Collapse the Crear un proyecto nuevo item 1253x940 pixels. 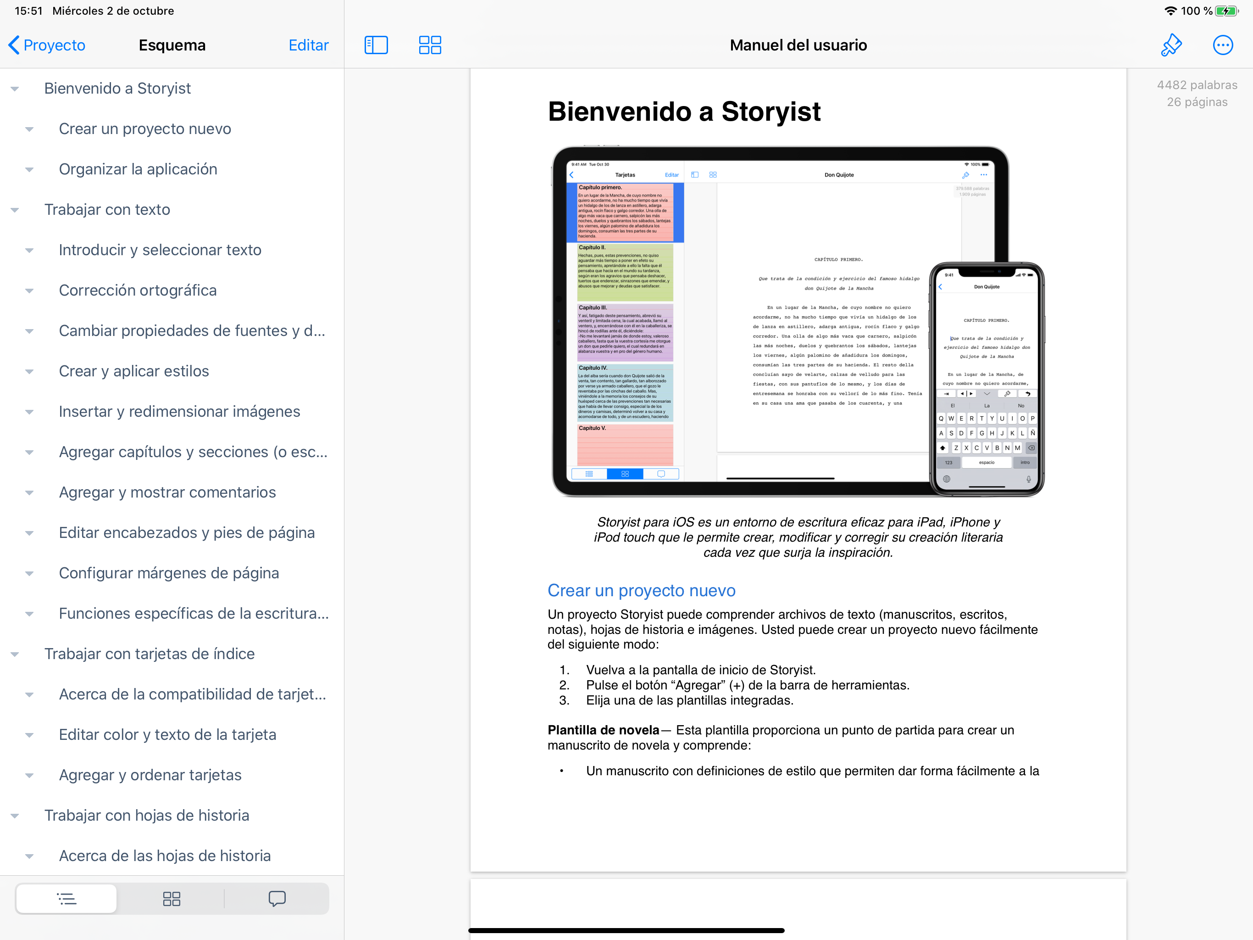(x=29, y=129)
